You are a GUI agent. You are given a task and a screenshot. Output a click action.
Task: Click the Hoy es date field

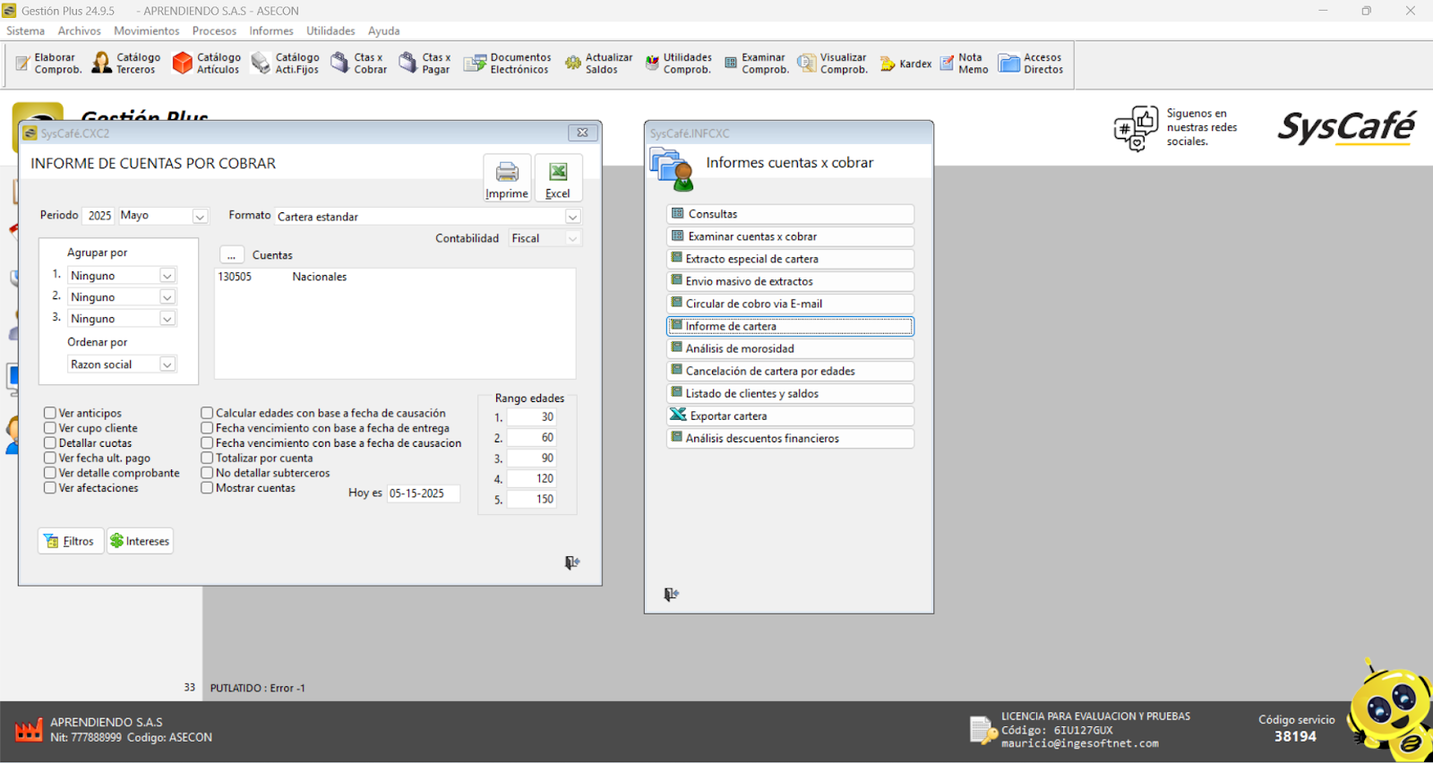pyautogui.click(x=422, y=493)
